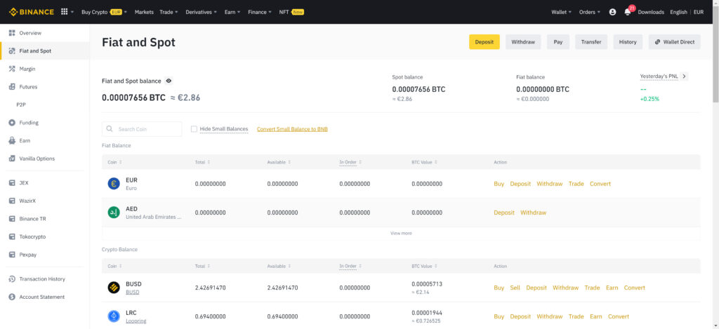Click the search magnifier icon
This screenshot has width=719, height=329.
pos(110,129)
